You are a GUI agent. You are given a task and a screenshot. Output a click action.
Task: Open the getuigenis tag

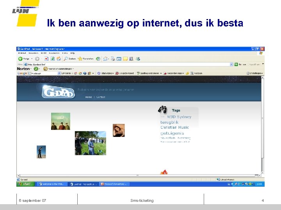coord(172,133)
